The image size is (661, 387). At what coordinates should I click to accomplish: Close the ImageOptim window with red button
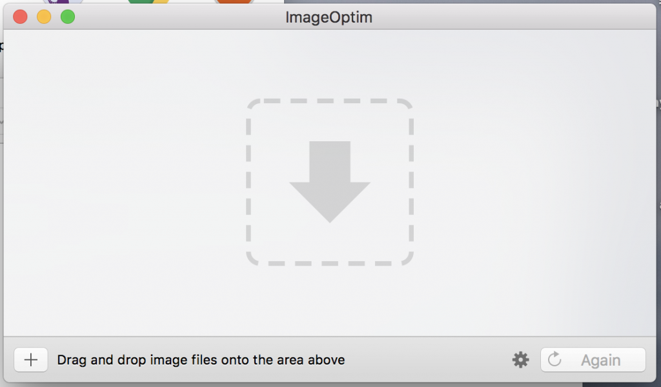(x=20, y=17)
